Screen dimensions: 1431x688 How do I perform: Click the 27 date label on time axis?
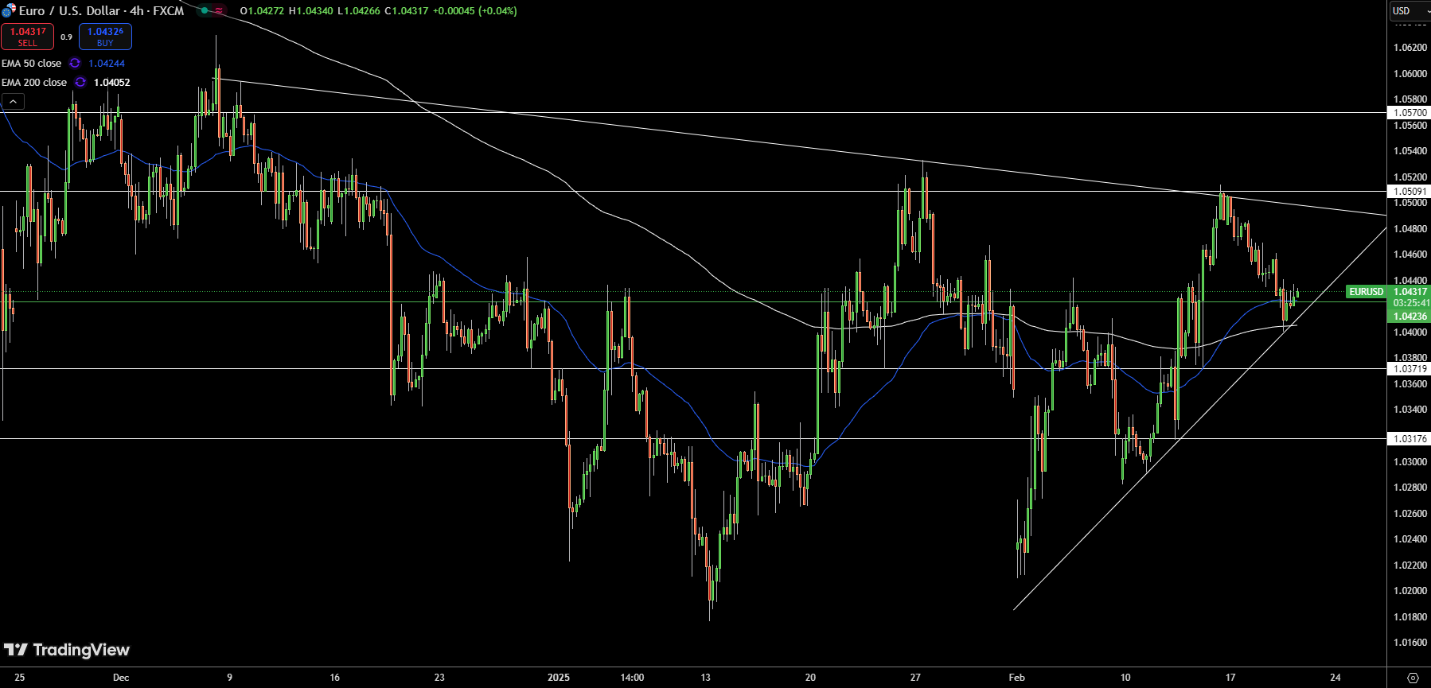click(915, 678)
